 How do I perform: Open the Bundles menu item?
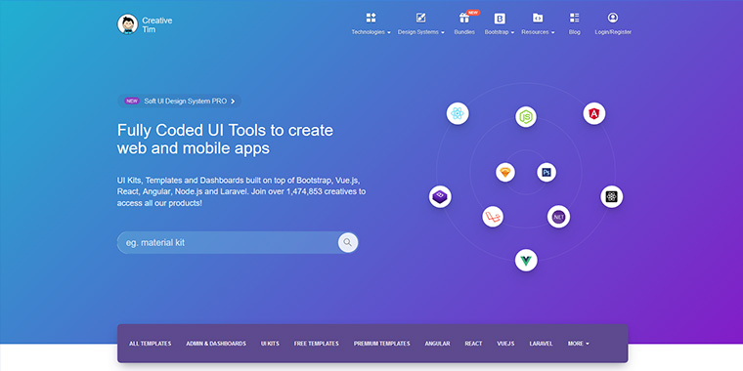(x=464, y=32)
